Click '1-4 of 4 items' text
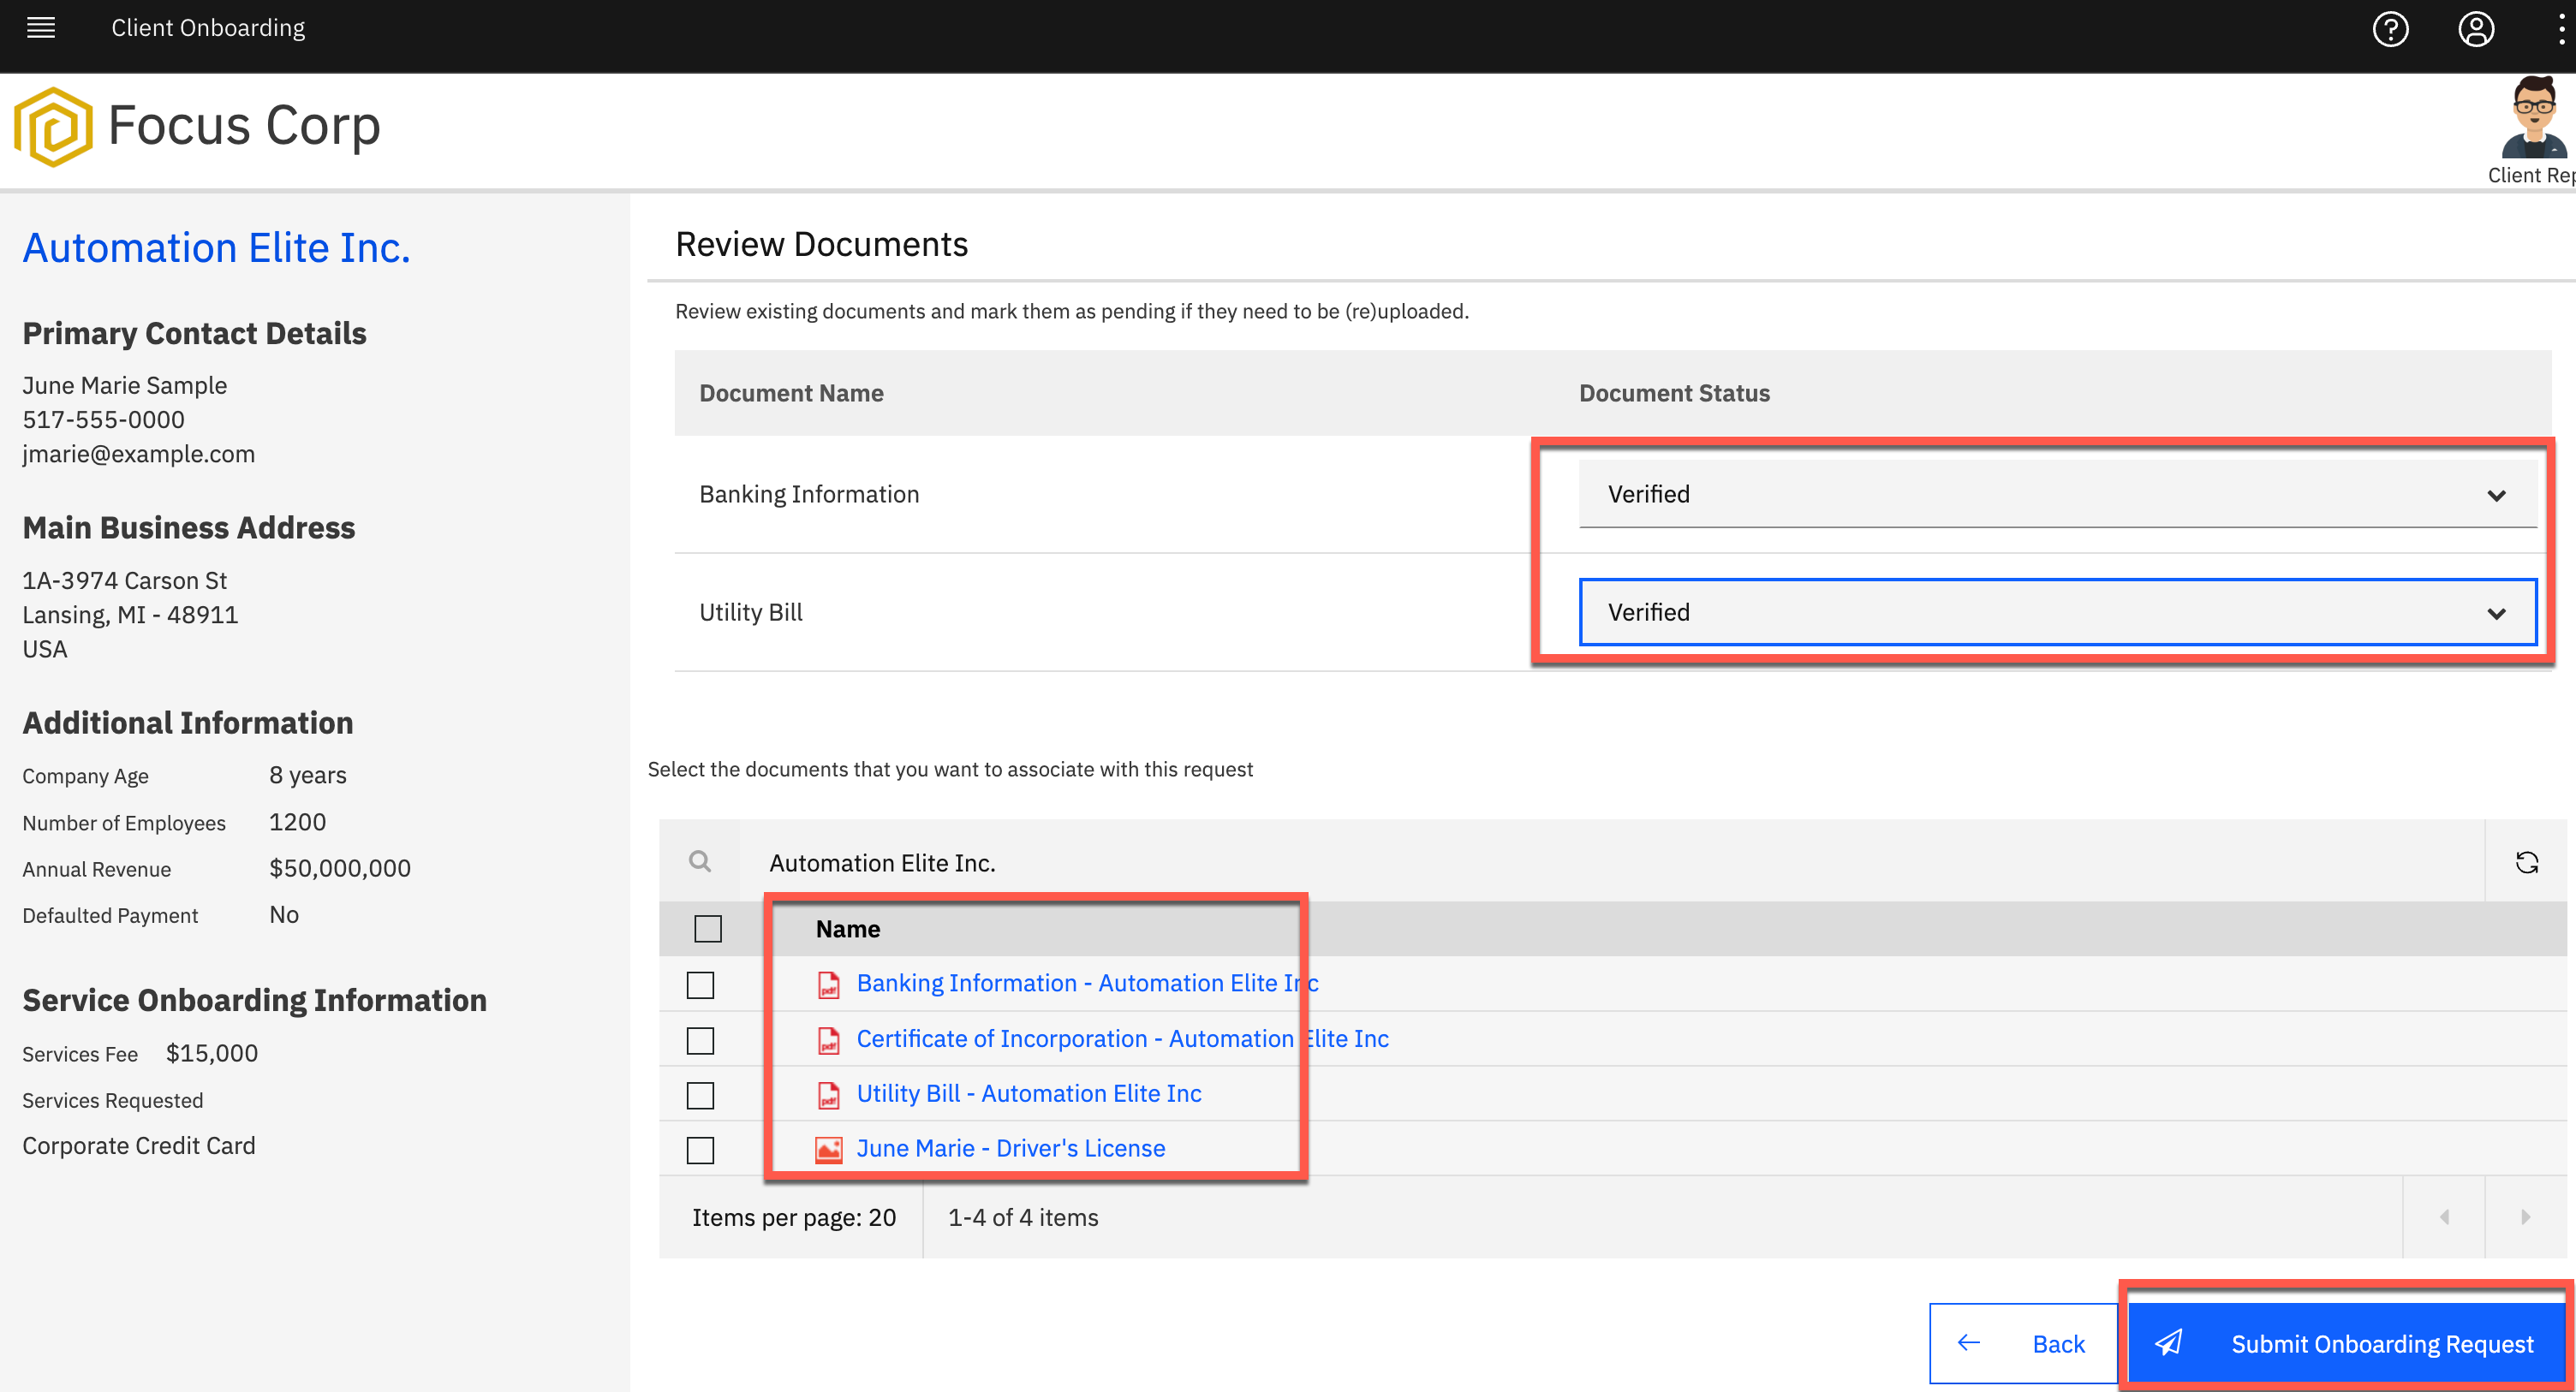2576x1392 pixels. click(x=1023, y=1217)
